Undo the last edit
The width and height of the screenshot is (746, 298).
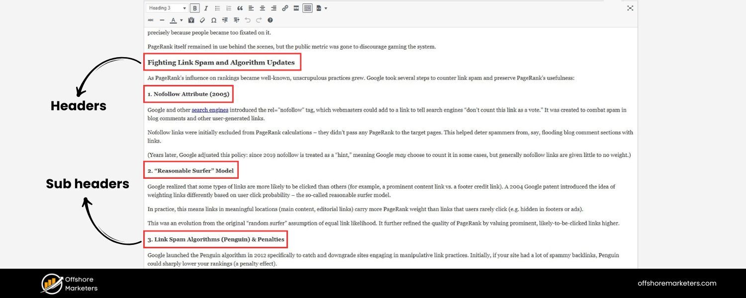(x=248, y=20)
